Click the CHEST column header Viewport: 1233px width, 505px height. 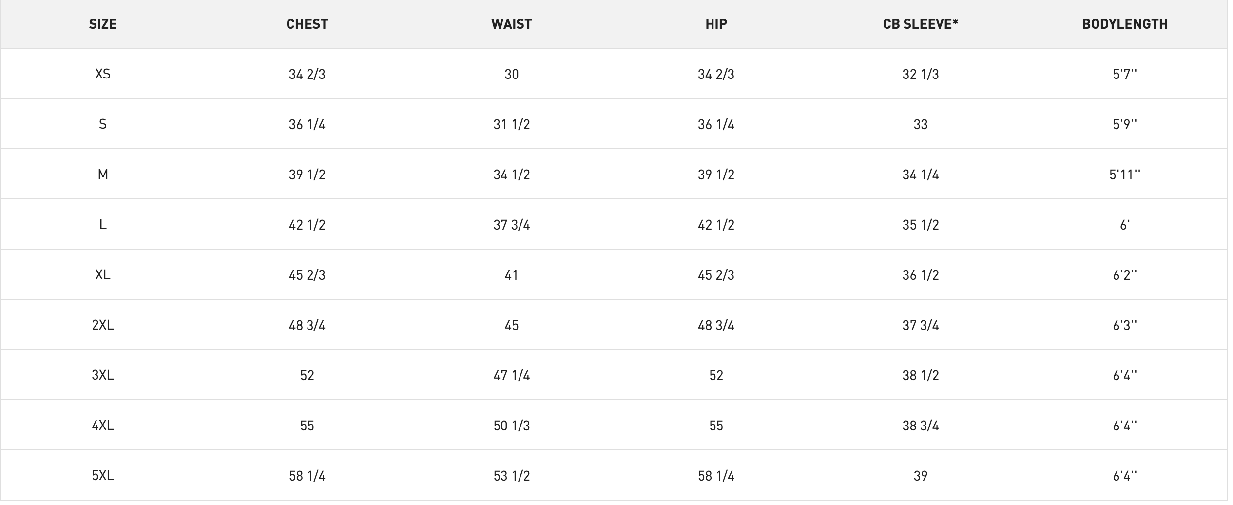click(307, 24)
